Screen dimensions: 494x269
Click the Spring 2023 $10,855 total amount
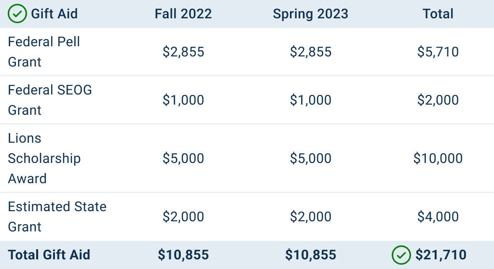[311, 255]
